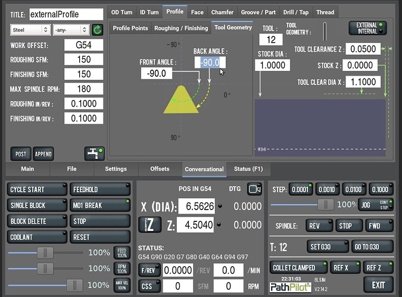Click the feed override slider handle

(x=45, y=253)
